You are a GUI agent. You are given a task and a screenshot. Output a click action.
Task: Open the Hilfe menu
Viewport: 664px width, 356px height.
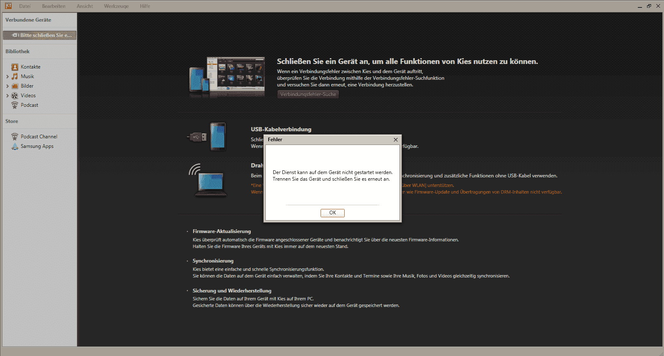point(145,6)
